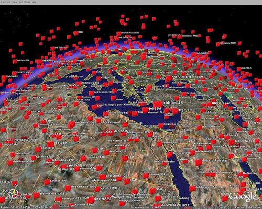Open the Add menu
Image resolution: width=262 pixels, height=209 pixels.
(x=21, y=2)
